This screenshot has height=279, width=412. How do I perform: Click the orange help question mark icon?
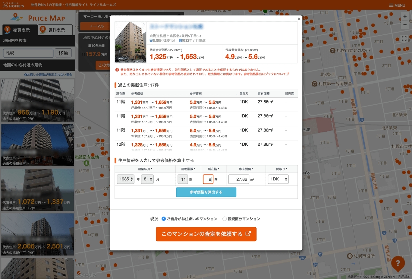(398, 263)
